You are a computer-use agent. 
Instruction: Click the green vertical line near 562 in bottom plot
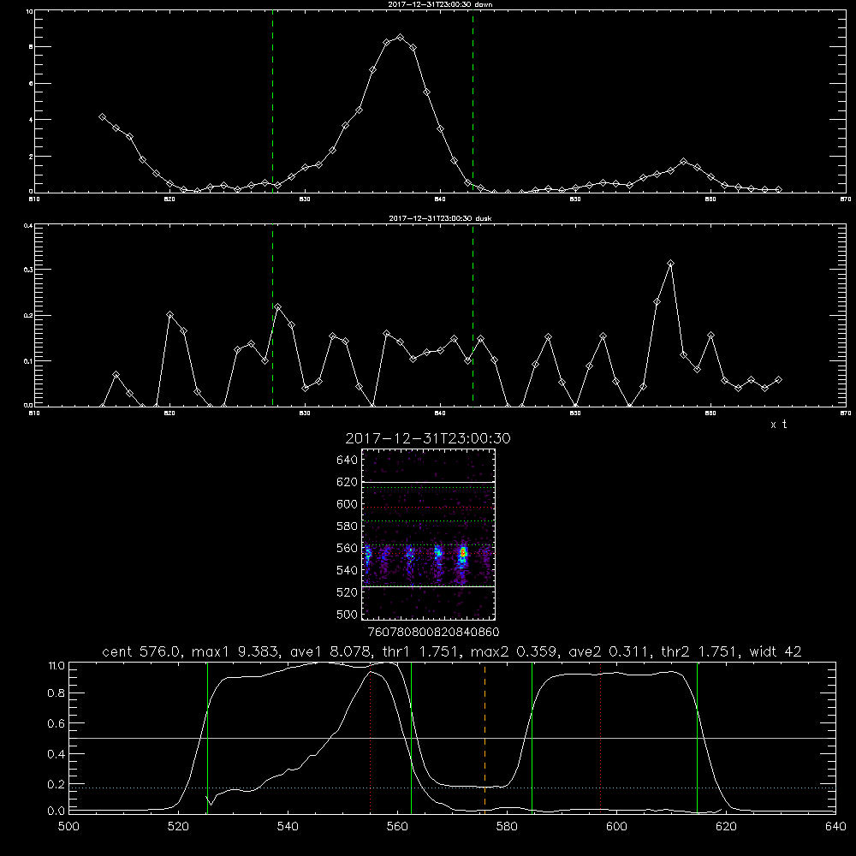411,737
